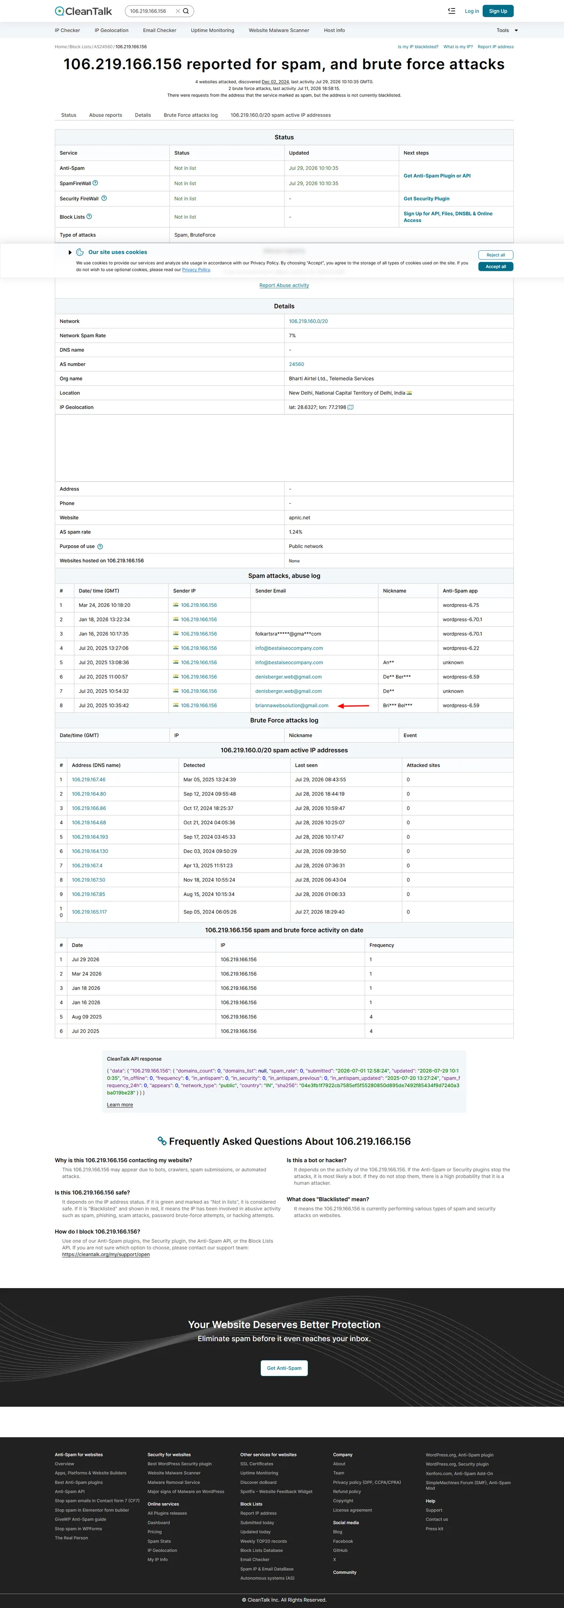Image resolution: width=564 pixels, height=1608 pixels.
Task: Click Report Abuse activity link
Action: tap(284, 285)
